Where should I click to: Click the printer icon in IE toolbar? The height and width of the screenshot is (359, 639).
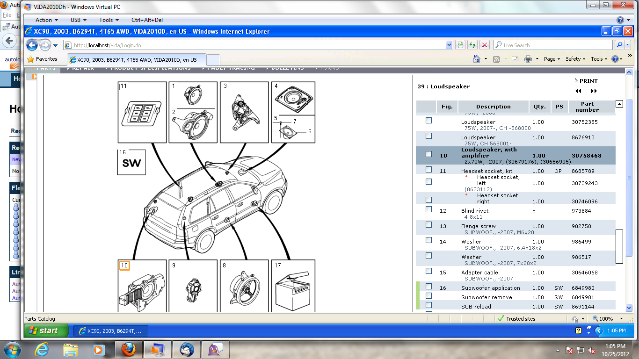click(528, 59)
